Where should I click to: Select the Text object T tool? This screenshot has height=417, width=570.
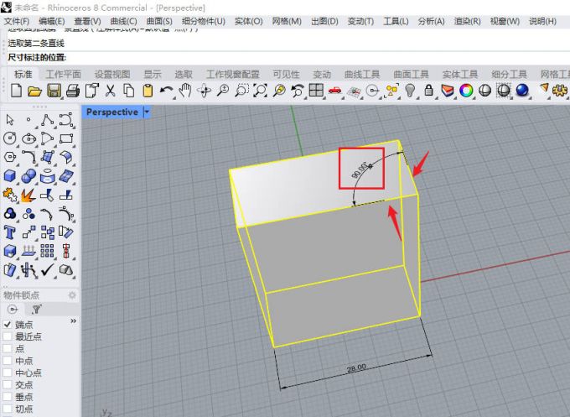point(9,232)
